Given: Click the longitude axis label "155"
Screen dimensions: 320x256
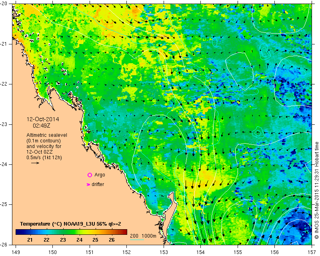Looking at the screenshot, I should pos(238,252).
